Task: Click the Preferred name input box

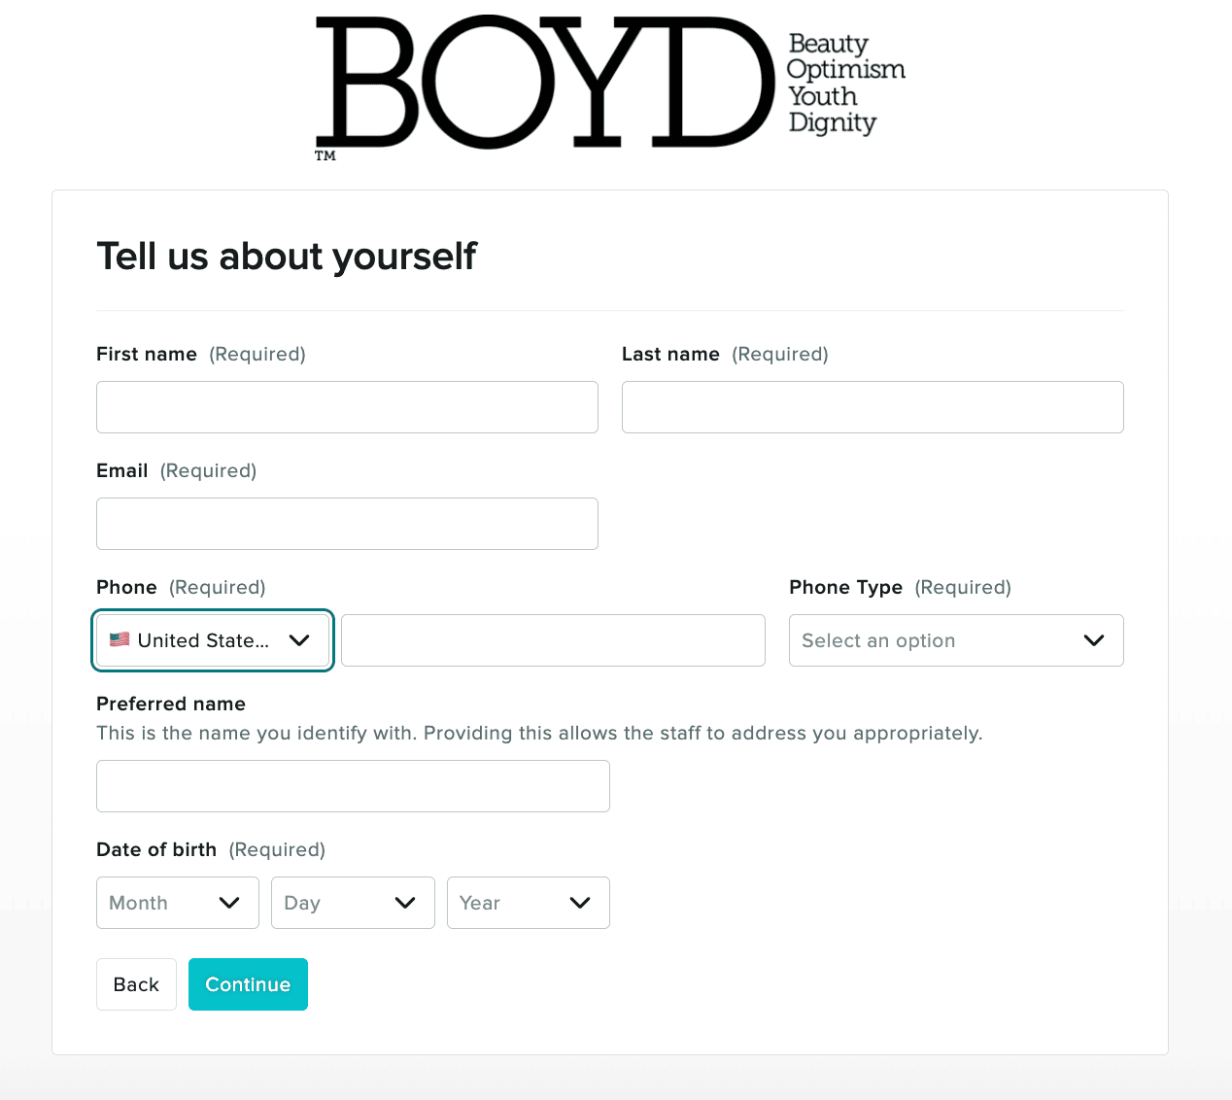Action: pyautogui.click(x=353, y=786)
